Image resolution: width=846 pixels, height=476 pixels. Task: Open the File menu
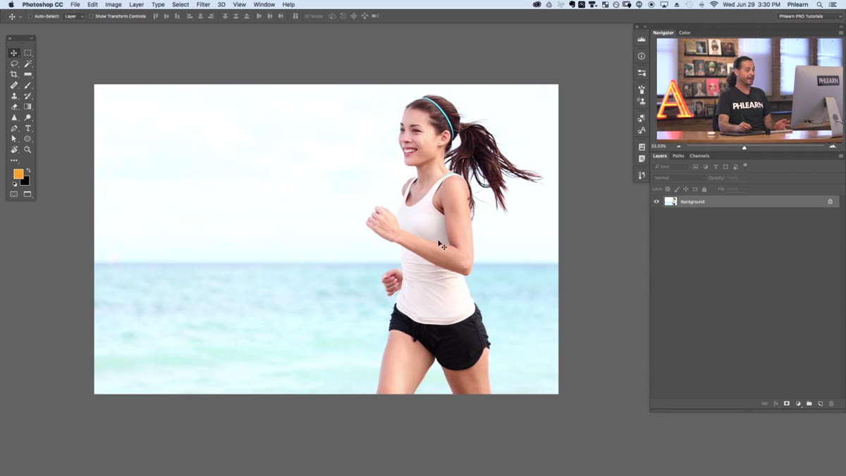coord(75,4)
